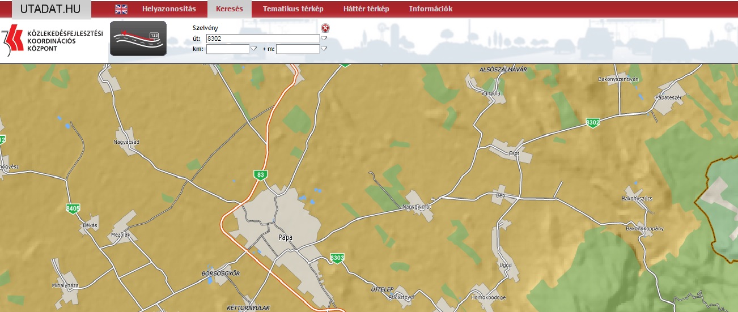Click the green road 83 shield marker
Viewport: 738px width, 312px height.
tap(260, 175)
